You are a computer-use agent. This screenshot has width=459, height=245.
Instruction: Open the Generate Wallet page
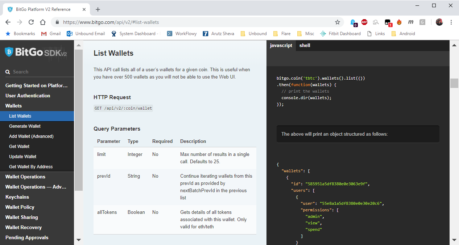25,126
